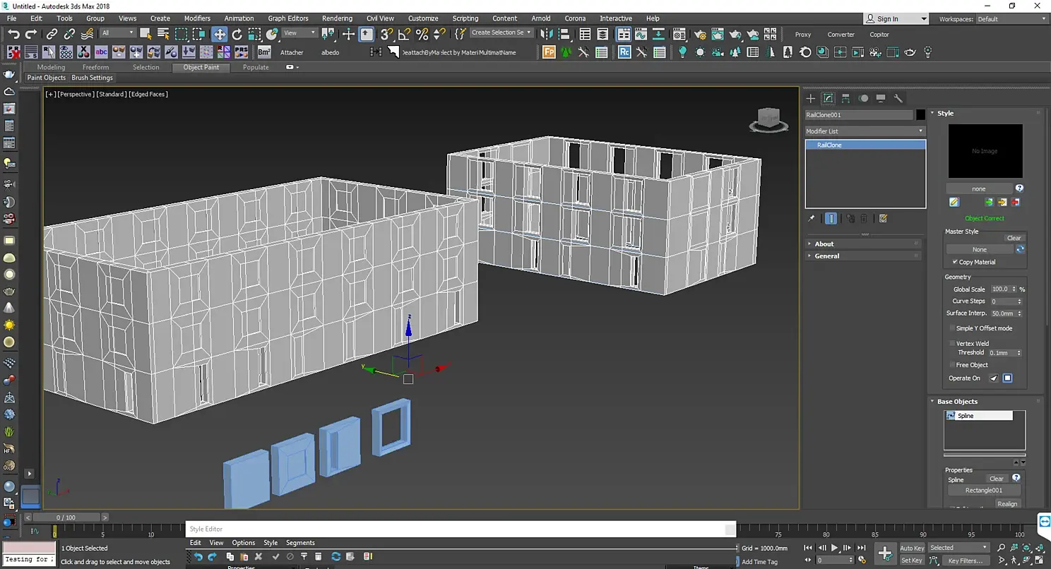
Task: Open the Modifier List dropdown
Action: click(x=865, y=131)
